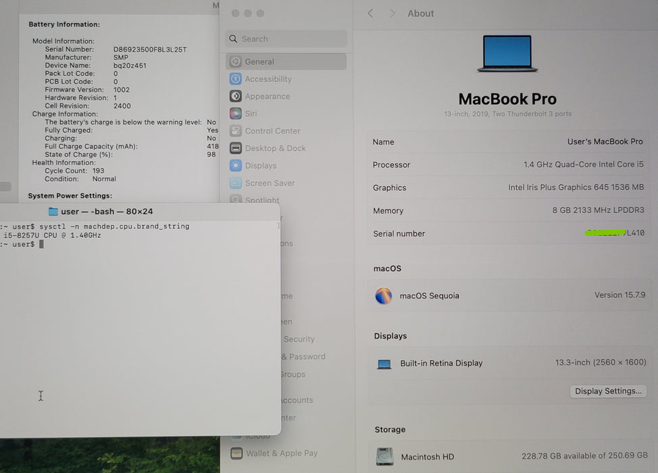Click the i5-8257U CPU output line
The width and height of the screenshot is (658, 473).
[x=52, y=235]
